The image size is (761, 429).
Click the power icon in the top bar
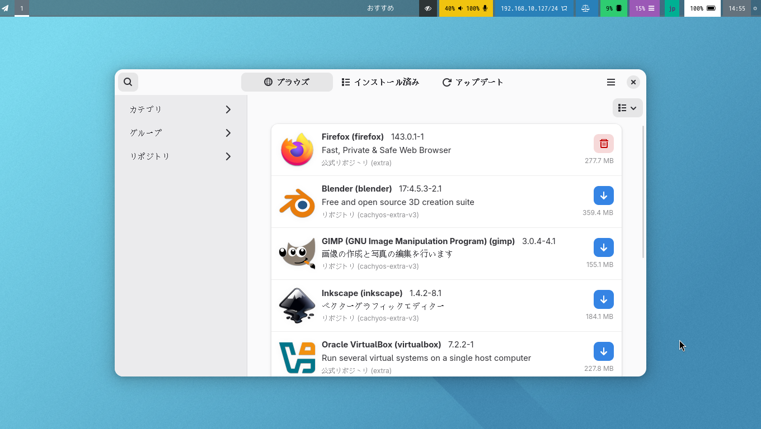click(x=755, y=8)
